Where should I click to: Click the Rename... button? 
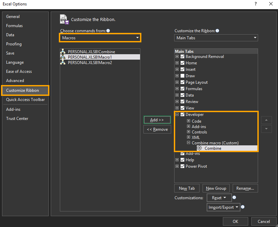[245, 188]
